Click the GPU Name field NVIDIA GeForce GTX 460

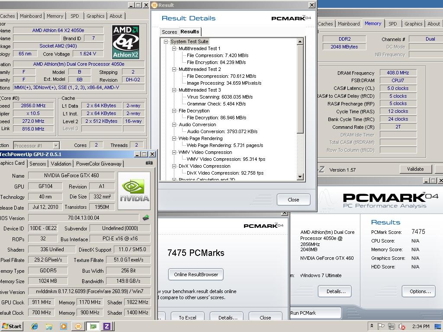pos(71,176)
